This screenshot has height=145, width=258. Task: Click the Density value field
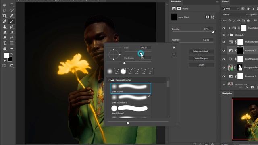[x=208, y=29]
